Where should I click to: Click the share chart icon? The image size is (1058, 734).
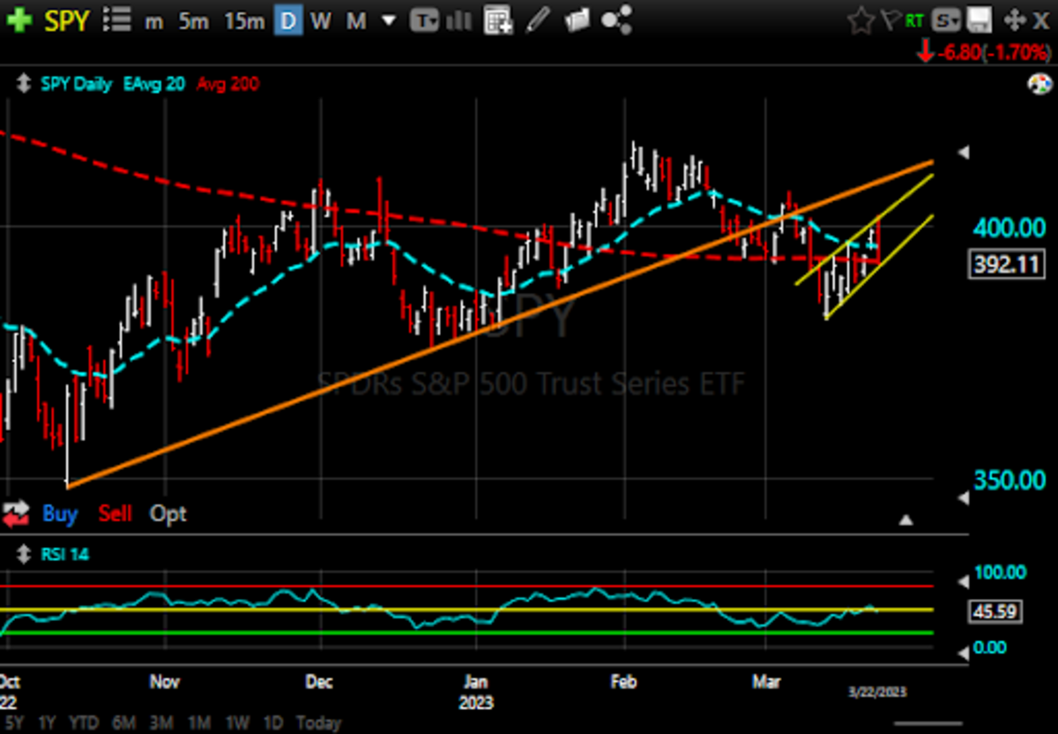[x=615, y=20]
